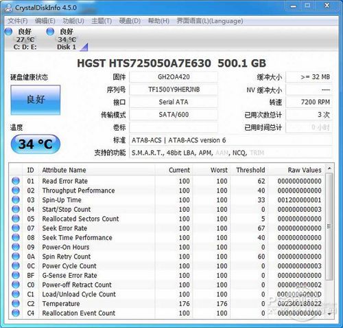Open the 编辑(E) menu
343x328 pixels.
pos(45,21)
